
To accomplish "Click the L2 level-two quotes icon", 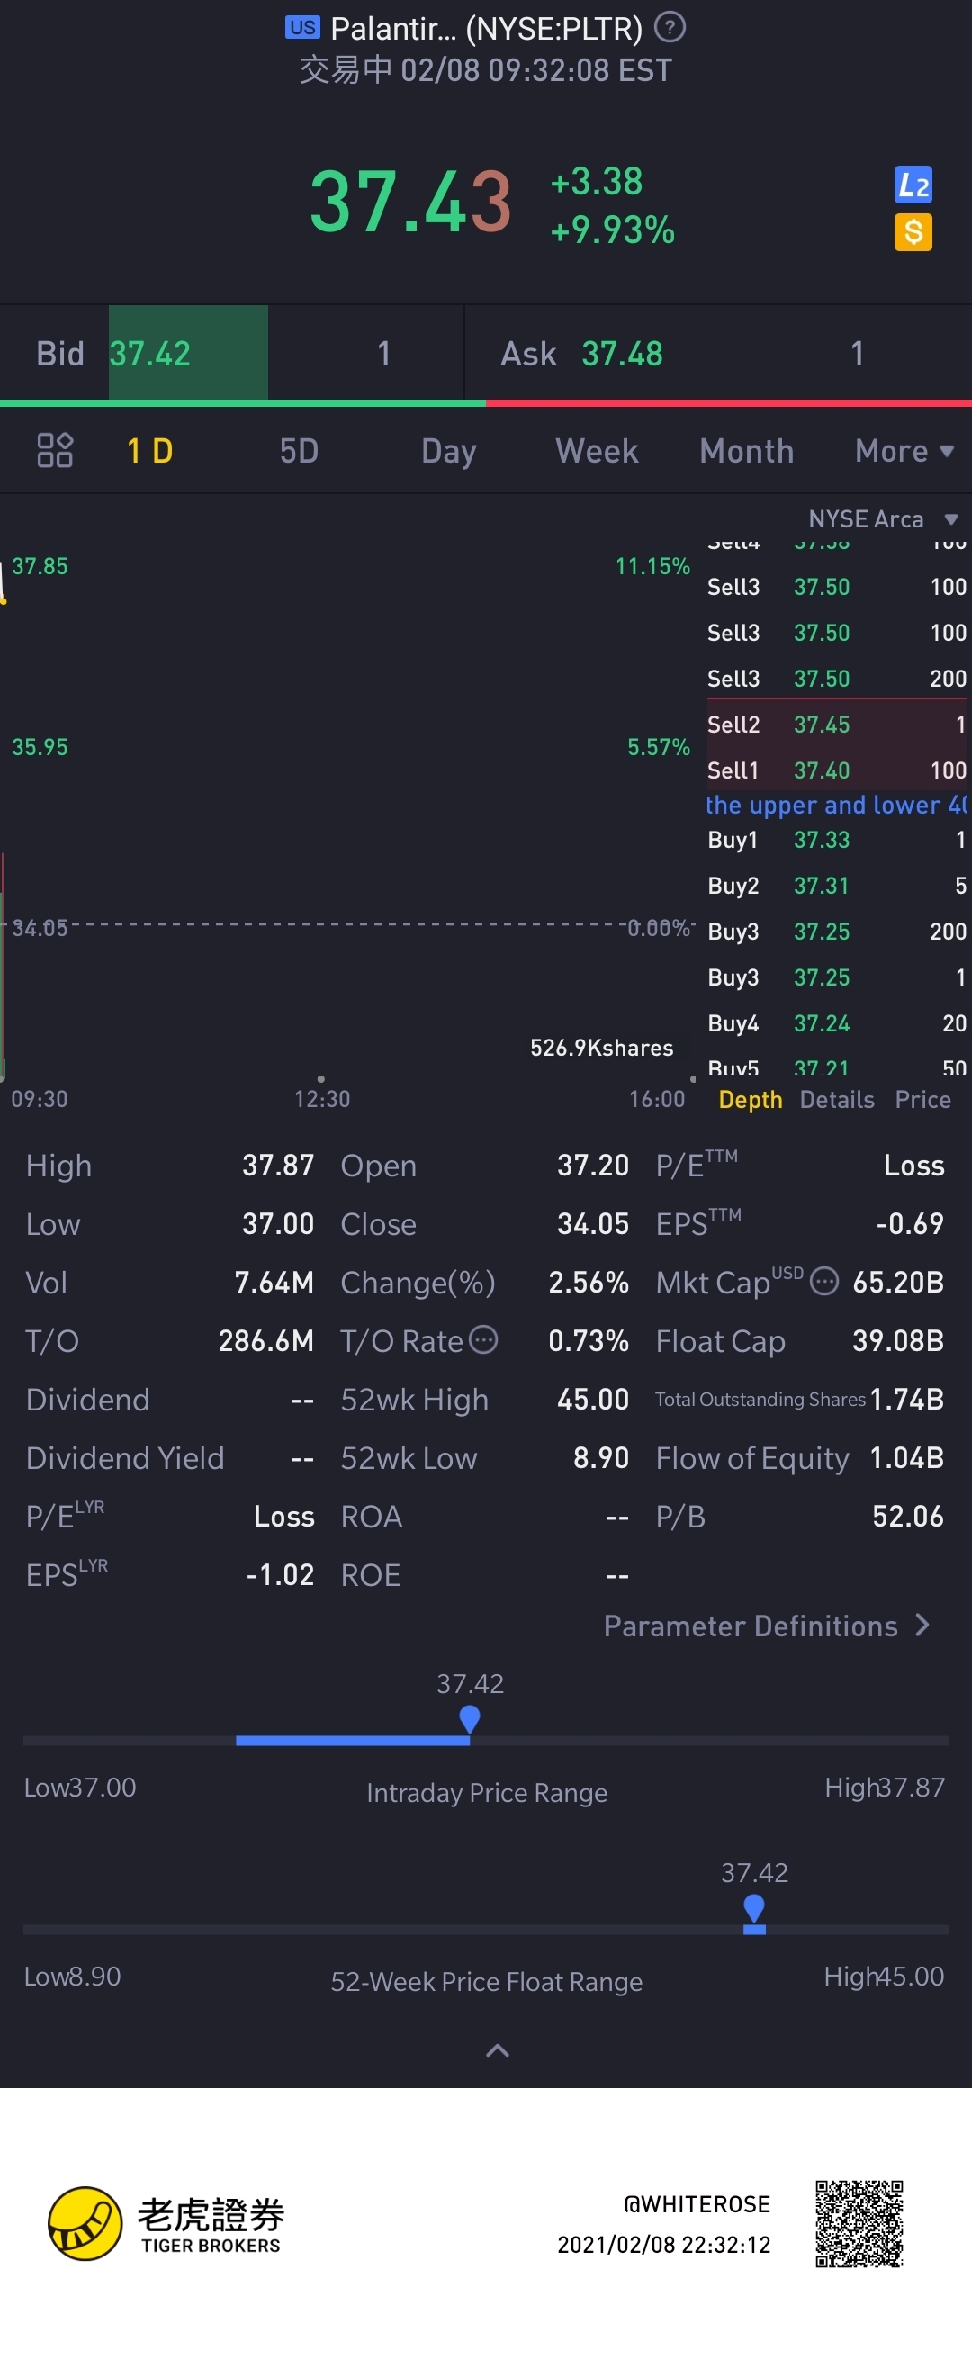I will tap(913, 185).
